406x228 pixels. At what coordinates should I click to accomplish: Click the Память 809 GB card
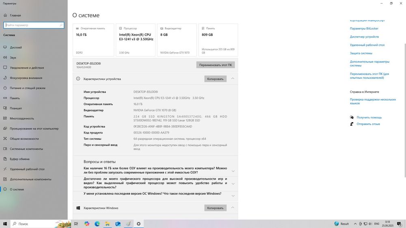[x=218, y=40]
